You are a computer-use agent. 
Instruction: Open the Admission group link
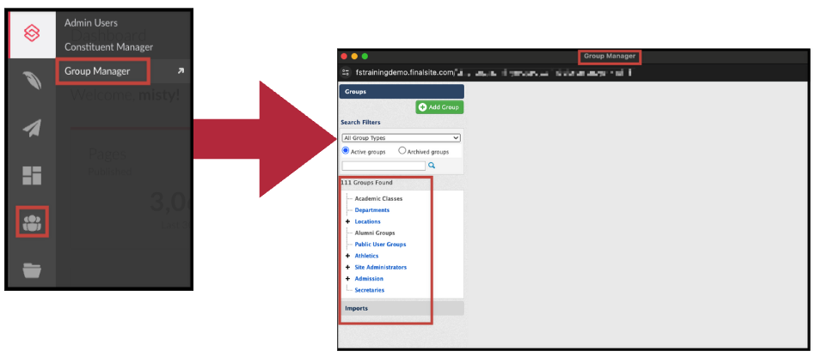pyautogui.click(x=369, y=279)
